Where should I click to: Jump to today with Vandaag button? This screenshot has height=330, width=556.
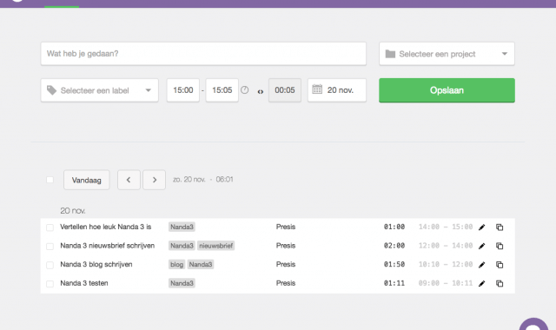click(x=87, y=180)
